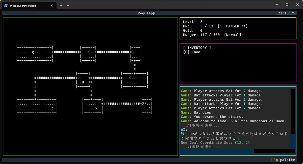The height and width of the screenshot is (164, 303).
Task: Click the 22:13:25 clock in header
Action: coord(286,13)
